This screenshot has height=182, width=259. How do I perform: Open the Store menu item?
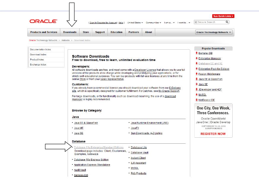[86, 32]
